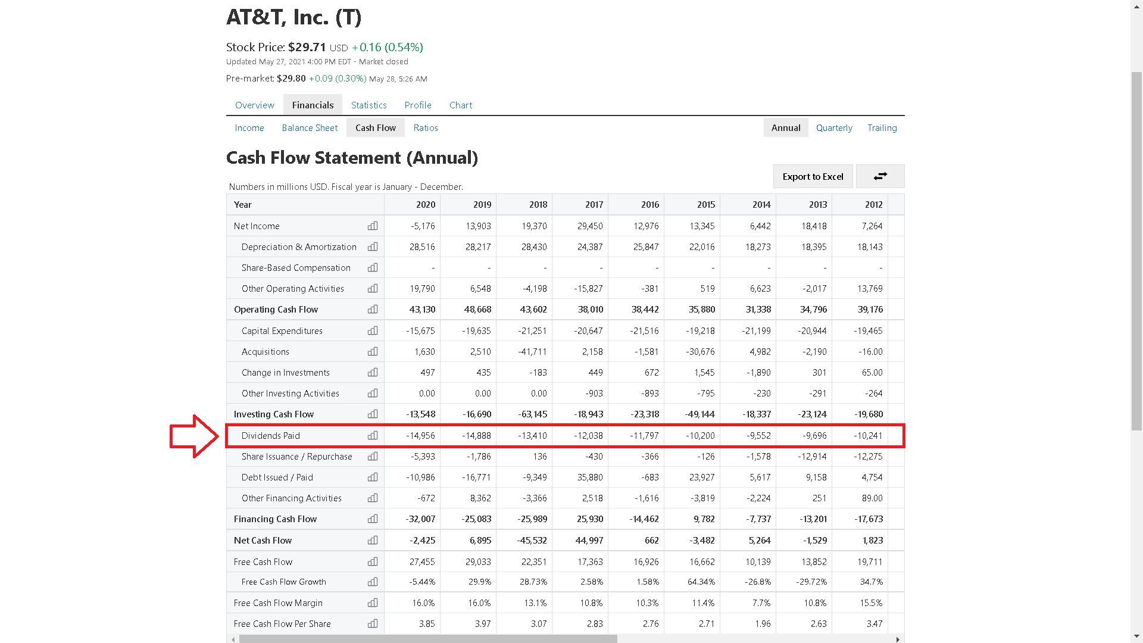The height and width of the screenshot is (643, 1143).
Task: Open the Capital Expenditures chart icon
Action: click(373, 331)
